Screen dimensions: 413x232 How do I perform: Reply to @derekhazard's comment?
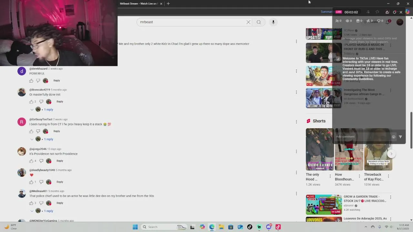[x=56, y=81]
